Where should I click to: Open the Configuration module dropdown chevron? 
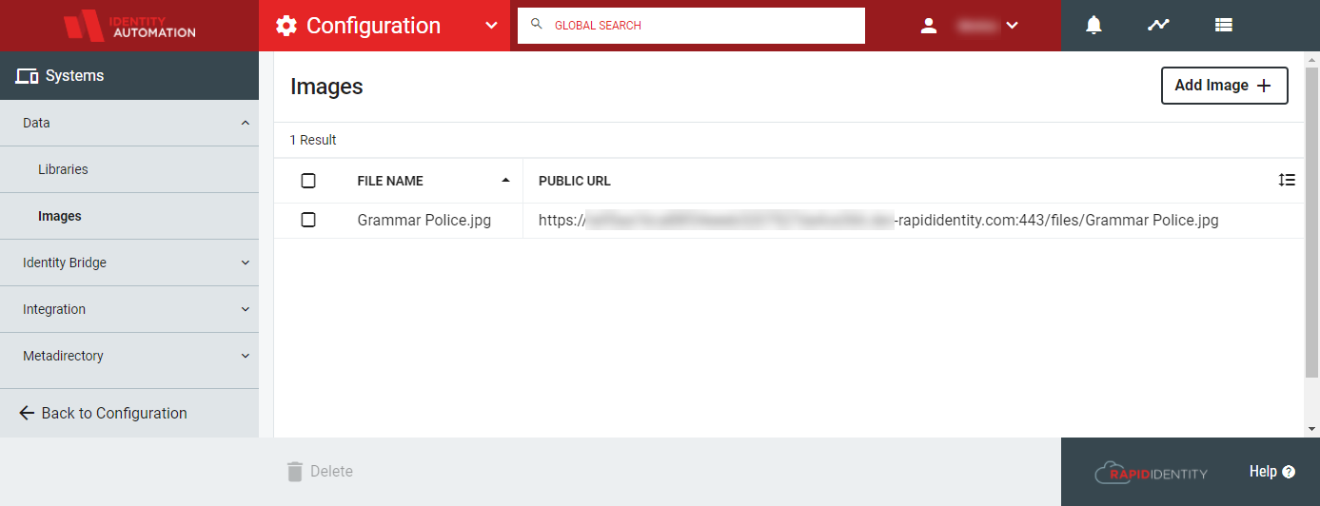[491, 26]
